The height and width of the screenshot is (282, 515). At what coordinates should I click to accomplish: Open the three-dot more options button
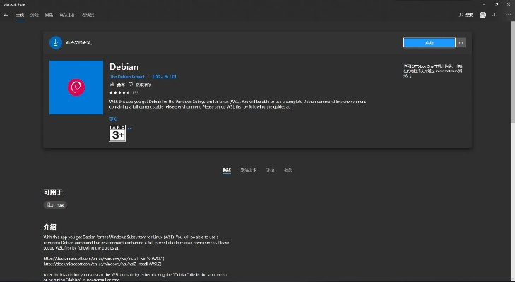[461, 42]
